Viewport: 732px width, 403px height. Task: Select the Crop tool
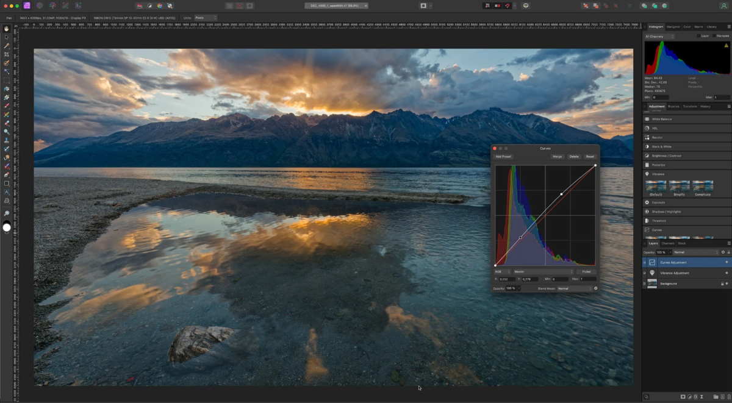pyautogui.click(x=7, y=54)
